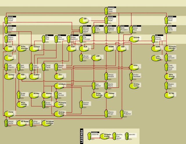Select the 'Pivovarna Laško' label
Viewport: 186px width, 144px height.
62,104
